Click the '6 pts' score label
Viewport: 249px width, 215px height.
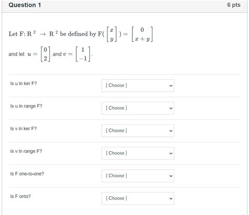point(234,5)
